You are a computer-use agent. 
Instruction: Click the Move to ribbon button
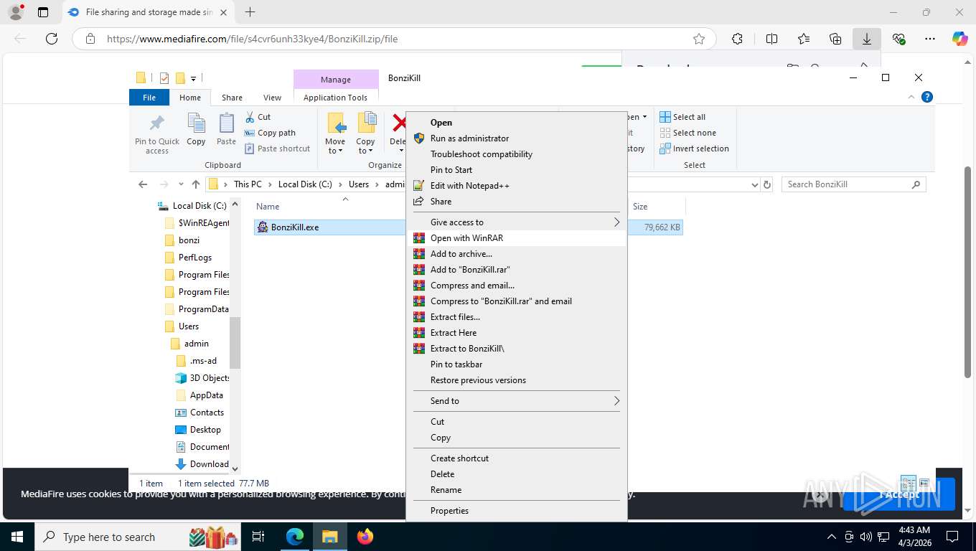coord(335,133)
